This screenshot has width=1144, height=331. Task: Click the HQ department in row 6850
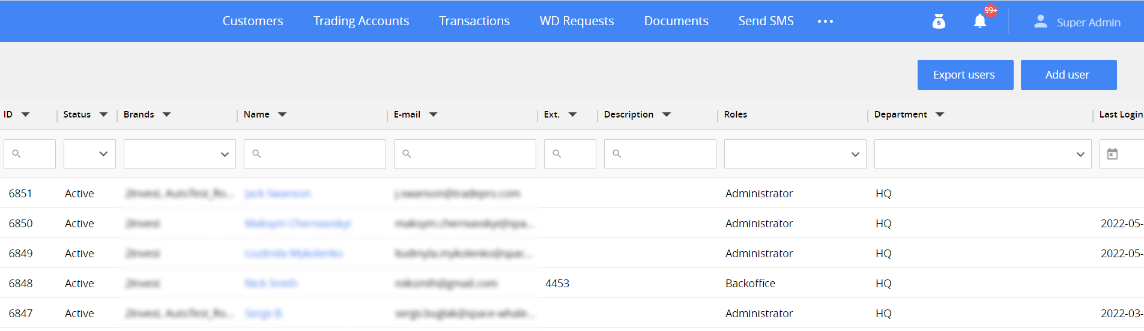pos(883,224)
